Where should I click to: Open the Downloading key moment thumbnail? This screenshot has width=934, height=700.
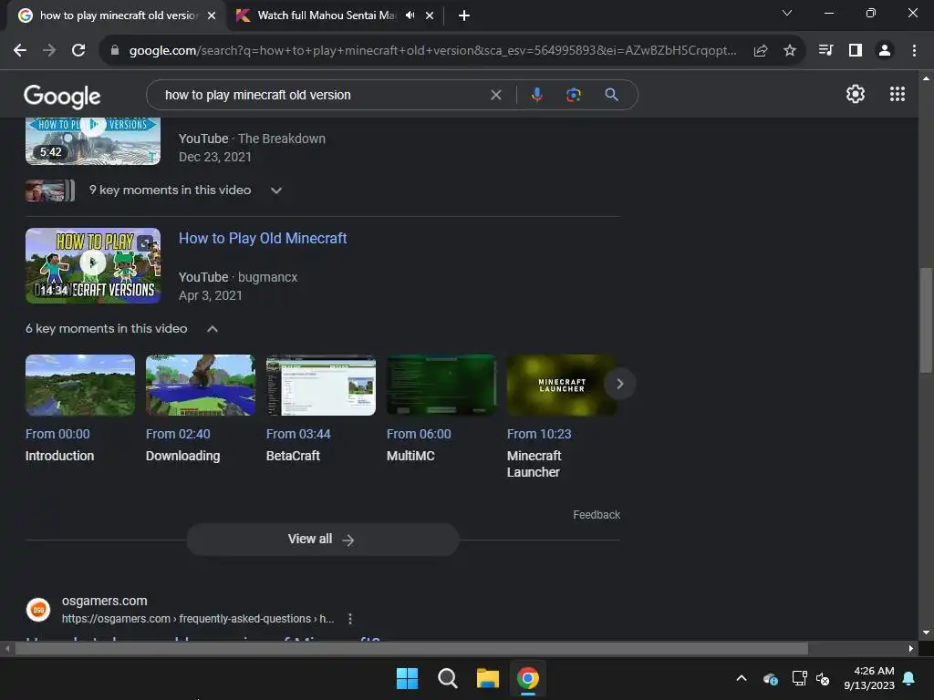click(201, 386)
